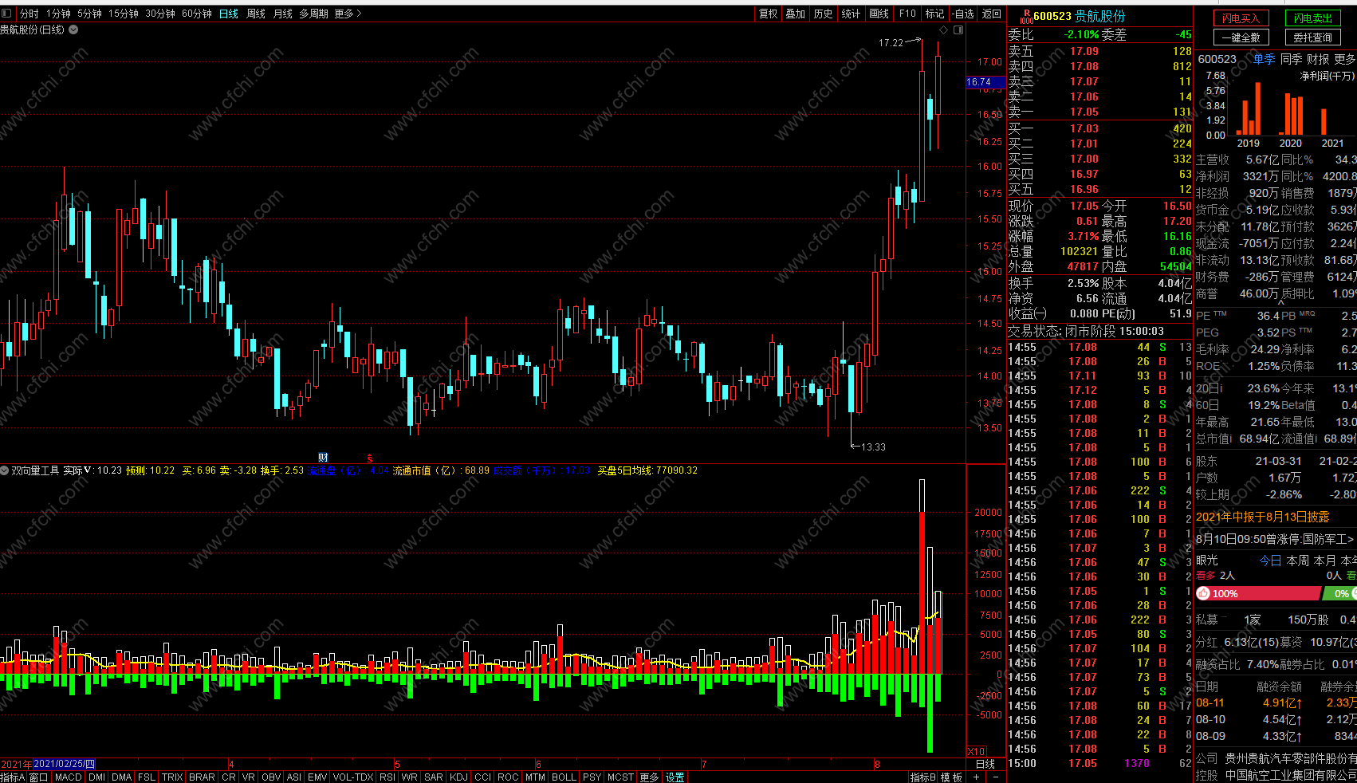
Task: Switch to 周线 weekly chart
Action: pos(256,14)
